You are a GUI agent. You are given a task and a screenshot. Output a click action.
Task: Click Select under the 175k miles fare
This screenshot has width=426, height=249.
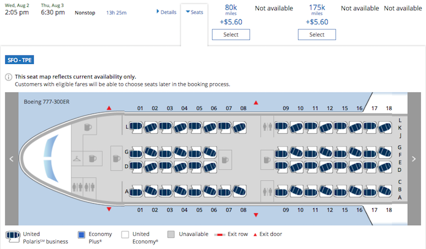317,35
